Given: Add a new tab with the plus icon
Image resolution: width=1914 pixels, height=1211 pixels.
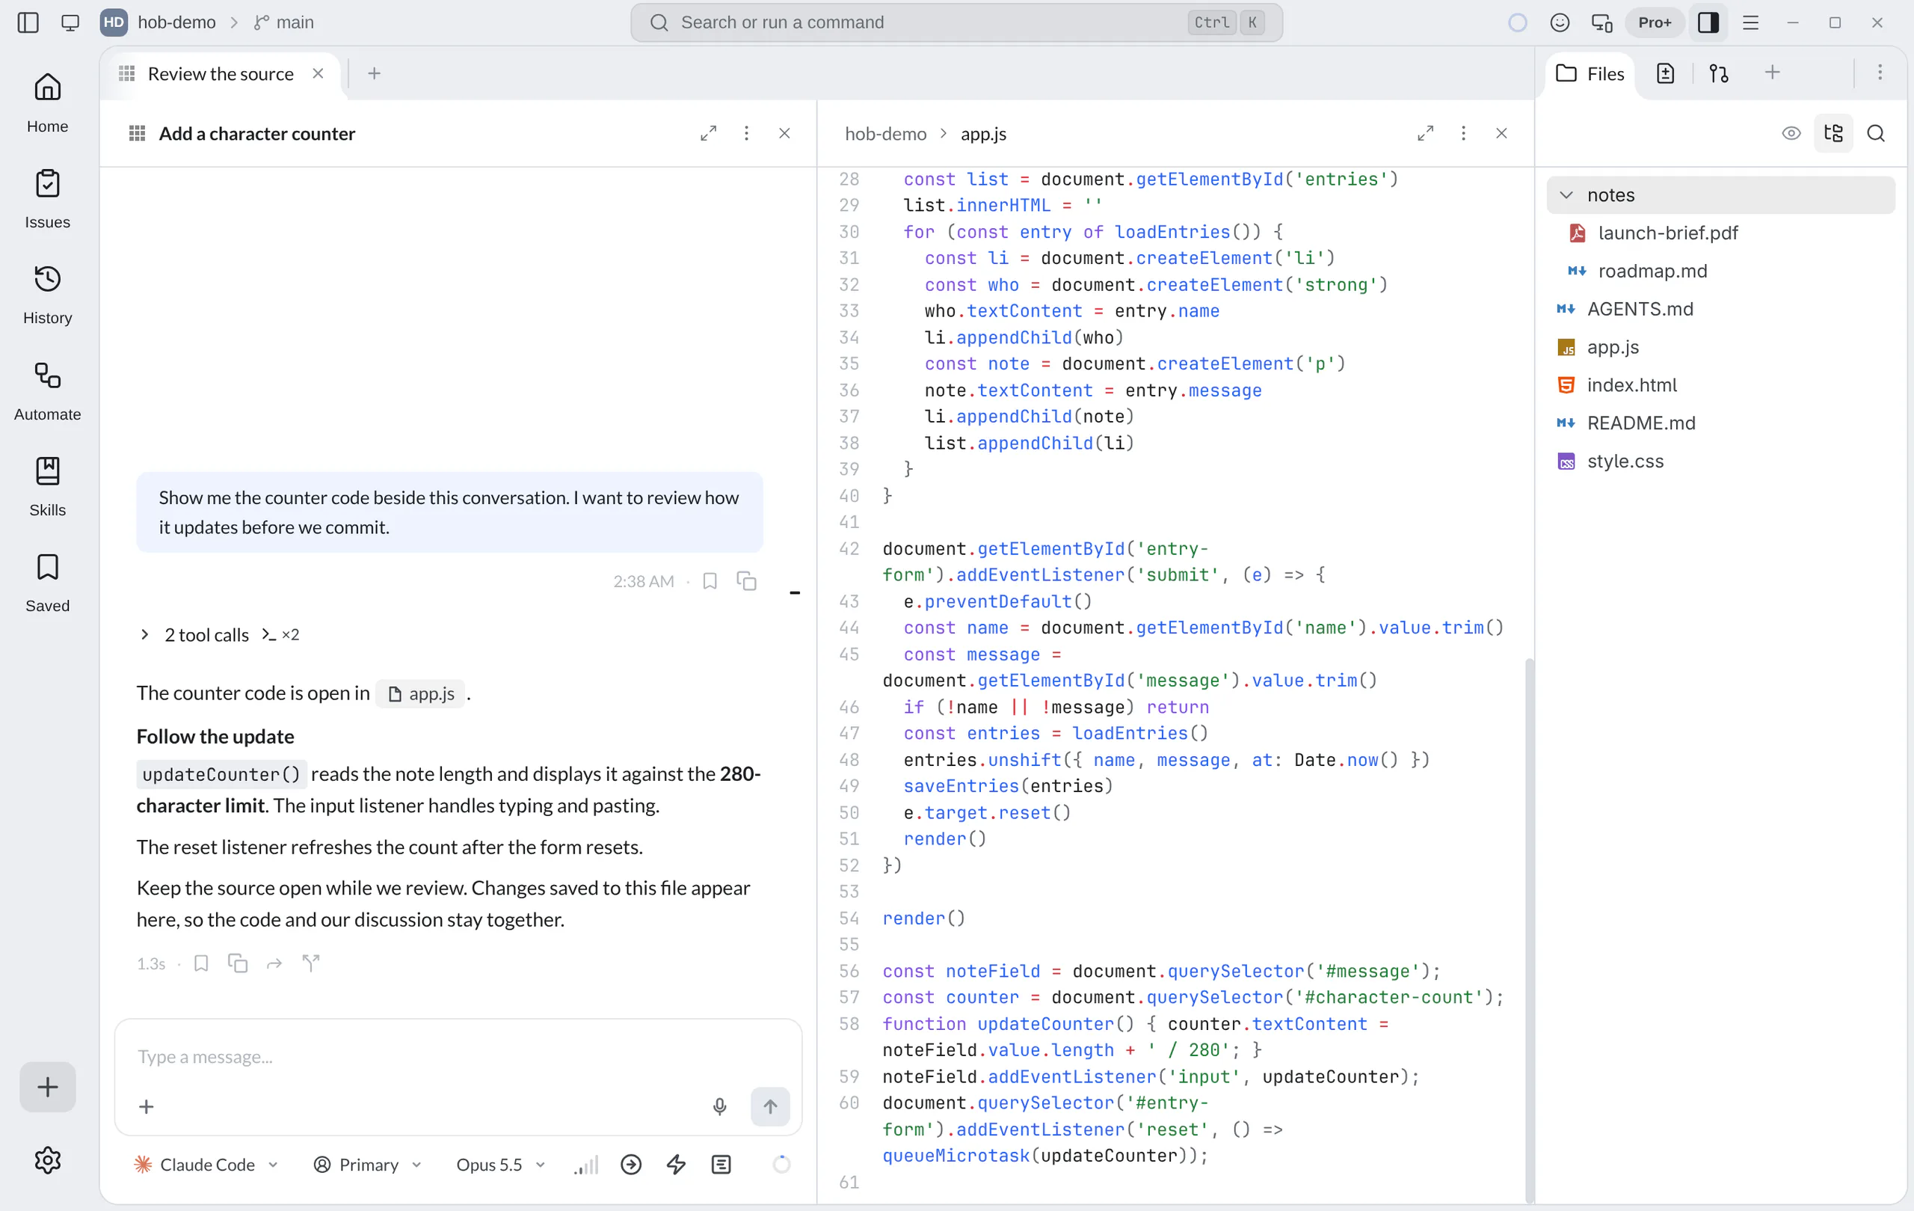Looking at the screenshot, I should tap(375, 73).
